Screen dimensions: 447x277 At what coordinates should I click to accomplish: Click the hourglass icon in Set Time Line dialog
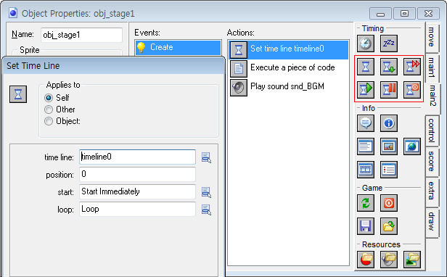pos(18,94)
